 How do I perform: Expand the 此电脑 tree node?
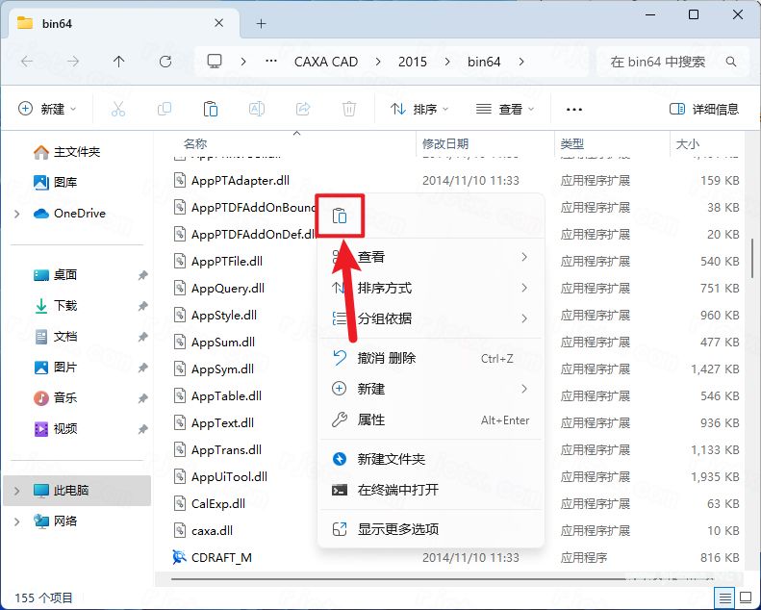[17, 491]
